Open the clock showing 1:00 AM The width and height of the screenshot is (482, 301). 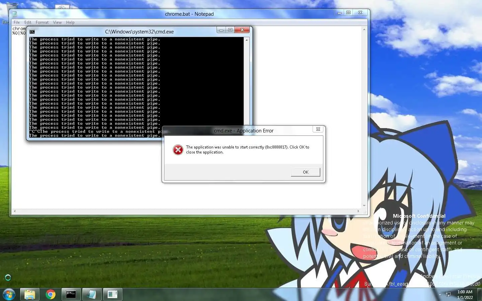pyautogui.click(x=465, y=294)
